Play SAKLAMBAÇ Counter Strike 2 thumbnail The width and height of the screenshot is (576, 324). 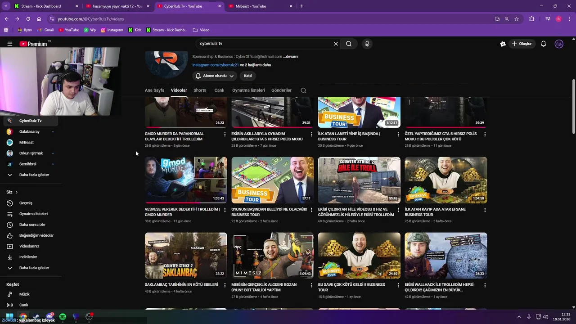pos(186,256)
